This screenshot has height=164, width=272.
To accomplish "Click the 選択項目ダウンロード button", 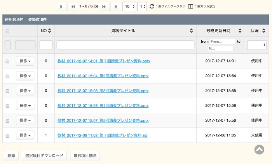I will pyautogui.click(x=44, y=155).
